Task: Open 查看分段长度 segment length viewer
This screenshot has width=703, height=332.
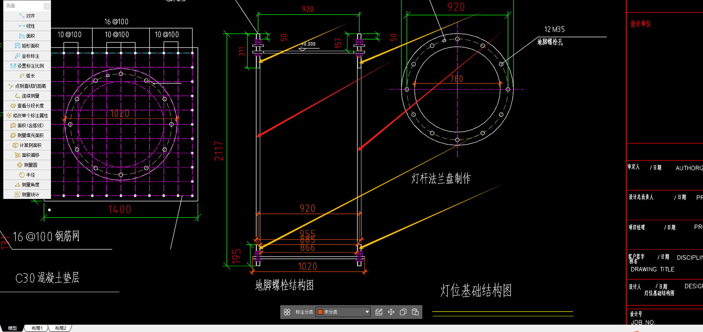Action: (27, 106)
